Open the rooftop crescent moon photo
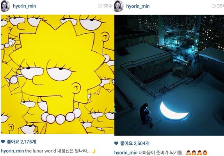The image size is (224, 156). pyautogui.click(x=169, y=75)
